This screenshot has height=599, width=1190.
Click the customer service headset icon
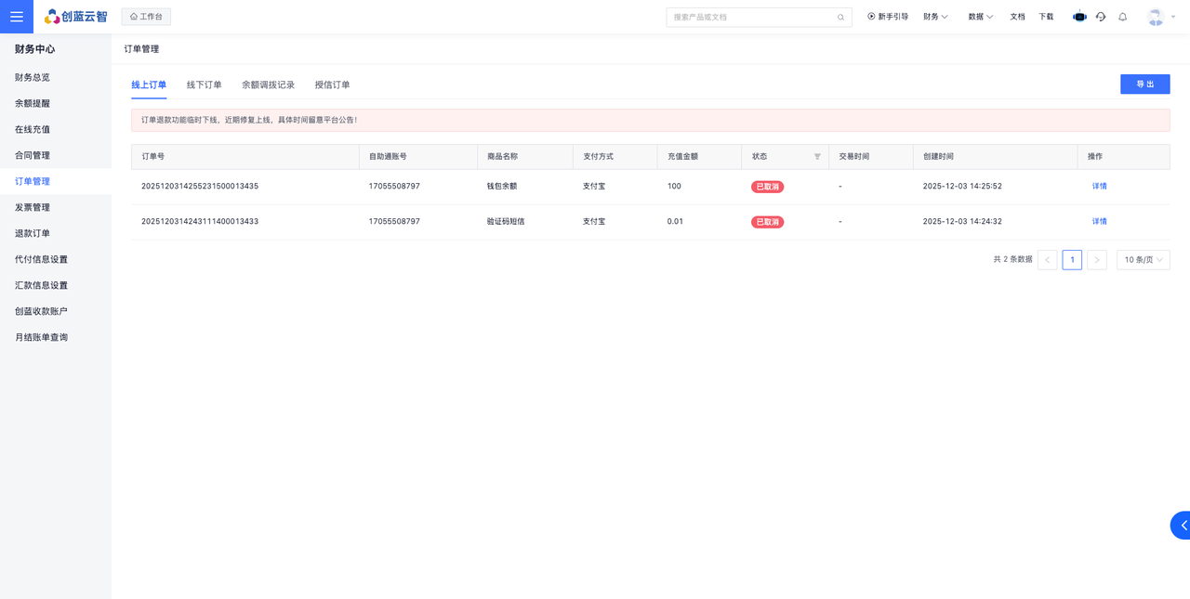click(1101, 17)
